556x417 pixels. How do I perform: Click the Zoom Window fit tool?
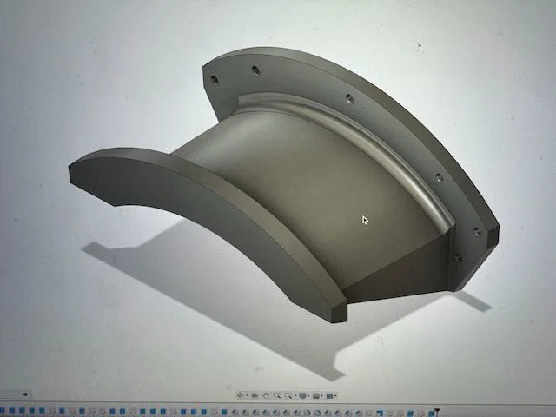click(288, 395)
